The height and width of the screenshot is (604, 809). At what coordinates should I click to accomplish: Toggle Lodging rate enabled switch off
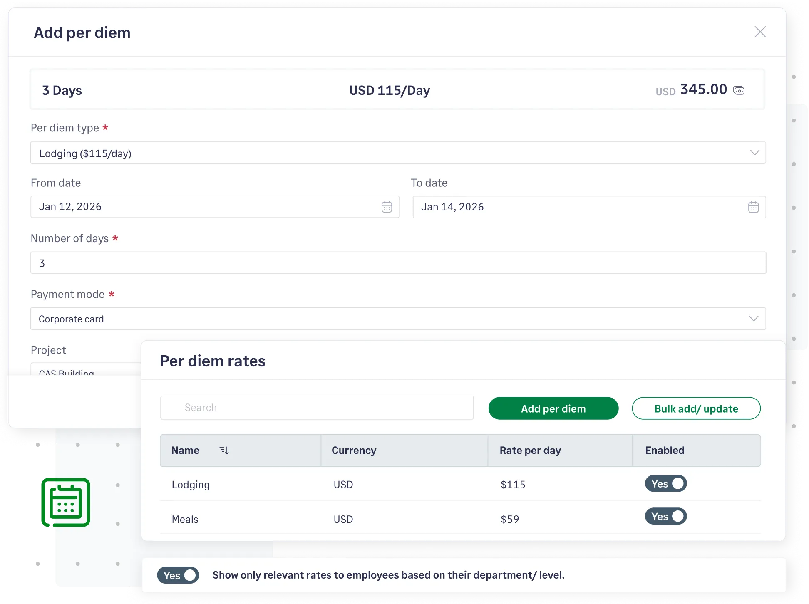pos(665,484)
